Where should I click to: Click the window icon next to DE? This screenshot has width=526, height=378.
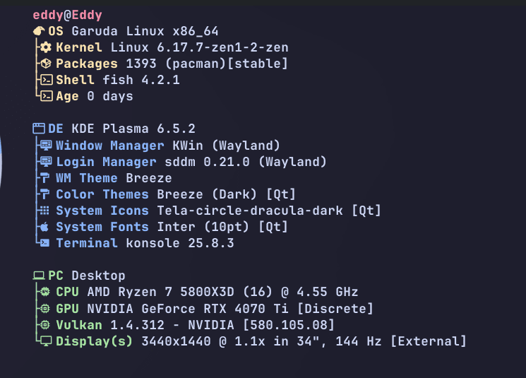pyautogui.click(x=39, y=129)
